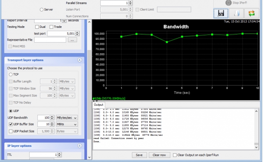Image resolution: width=263 pixels, height=162 pixels.
Task: Toggle the TCP Window Size checkbox
Action: click(11, 89)
